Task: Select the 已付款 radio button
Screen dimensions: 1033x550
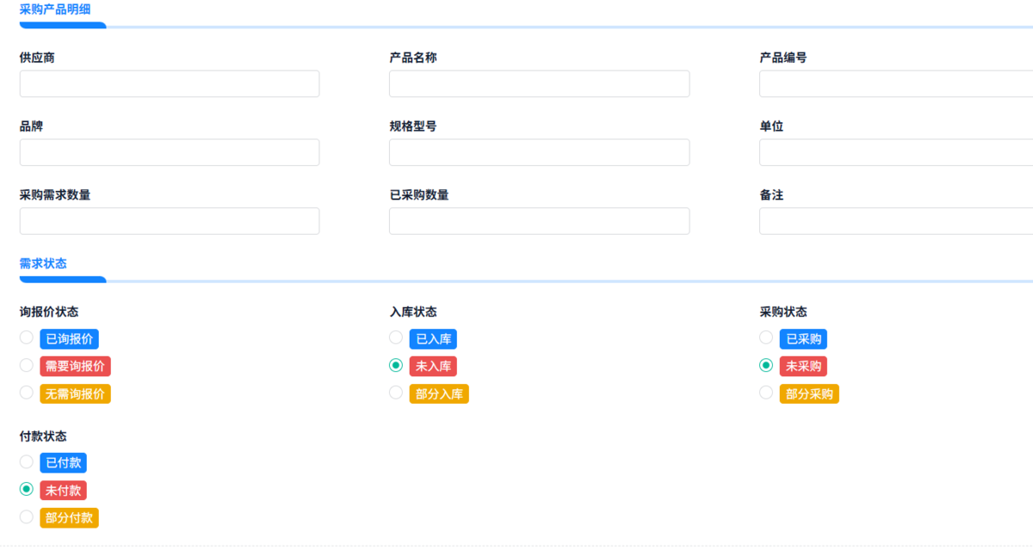Action: (x=27, y=461)
